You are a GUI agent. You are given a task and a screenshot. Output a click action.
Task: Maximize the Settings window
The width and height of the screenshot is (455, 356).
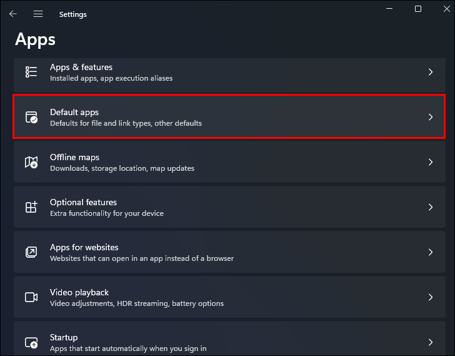click(x=418, y=9)
